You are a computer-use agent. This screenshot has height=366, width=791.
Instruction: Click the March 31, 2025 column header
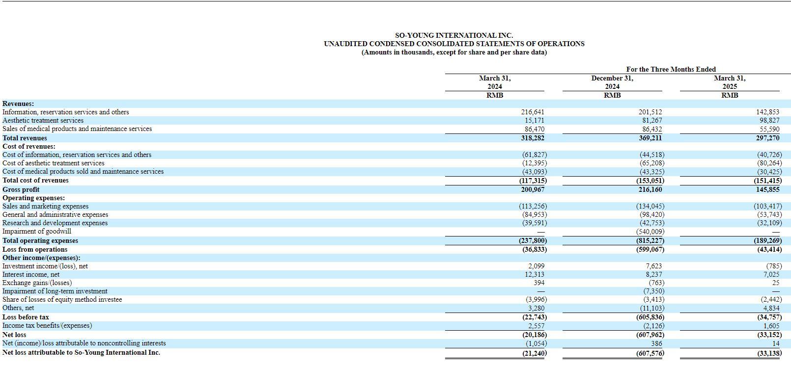(729, 82)
